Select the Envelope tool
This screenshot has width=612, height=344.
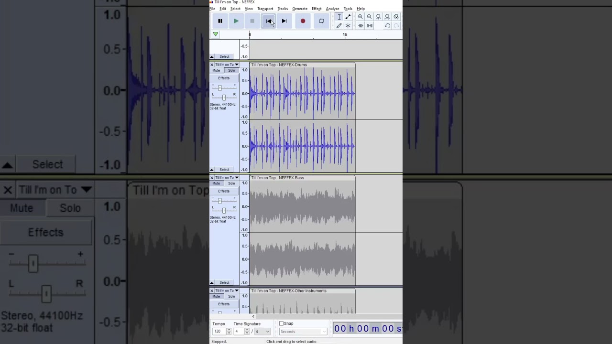[348, 17]
